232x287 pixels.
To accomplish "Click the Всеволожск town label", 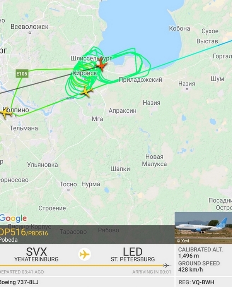I will [x=29, y=27].
